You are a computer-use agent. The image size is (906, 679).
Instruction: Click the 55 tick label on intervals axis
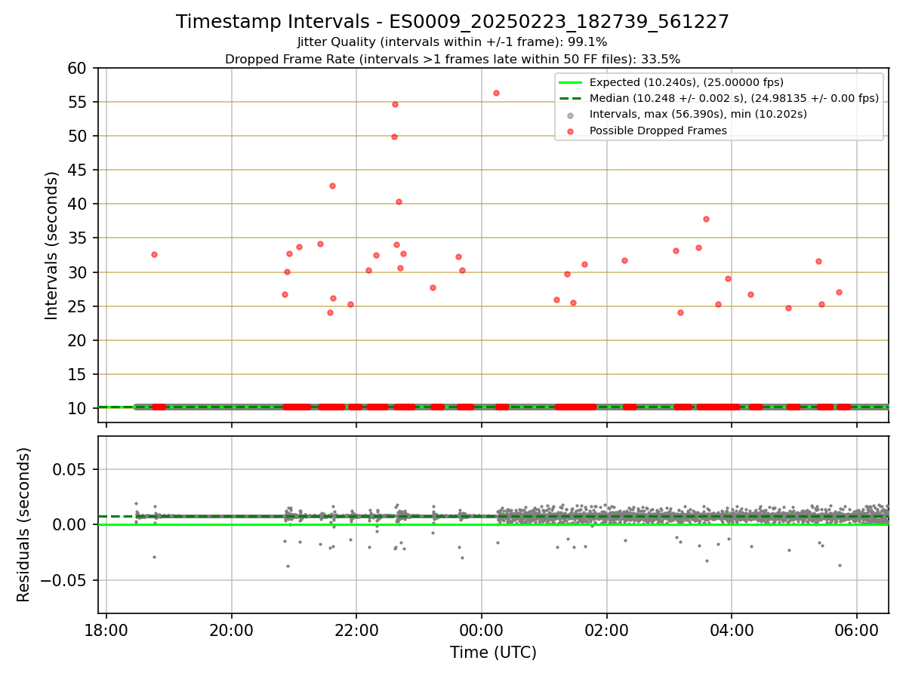click(79, 102)
